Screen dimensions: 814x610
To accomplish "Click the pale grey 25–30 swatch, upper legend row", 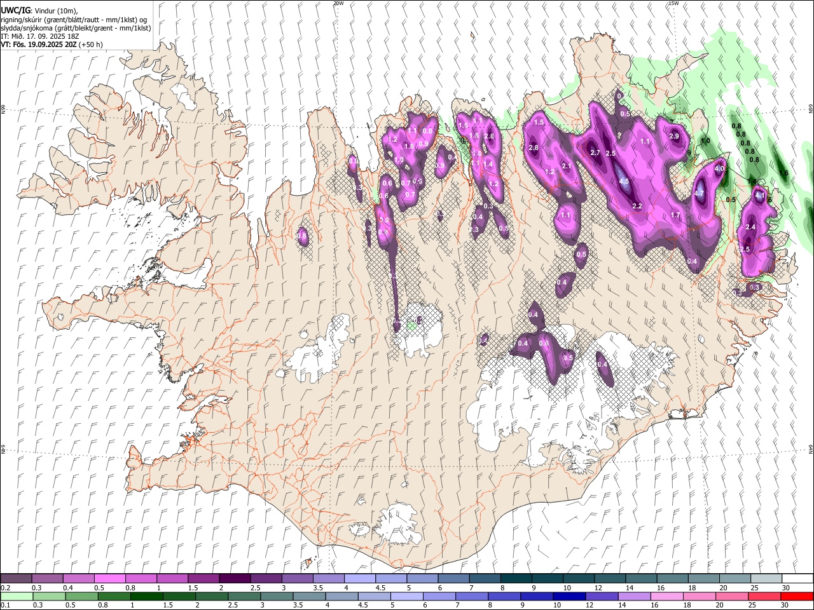I will (766, 578).
